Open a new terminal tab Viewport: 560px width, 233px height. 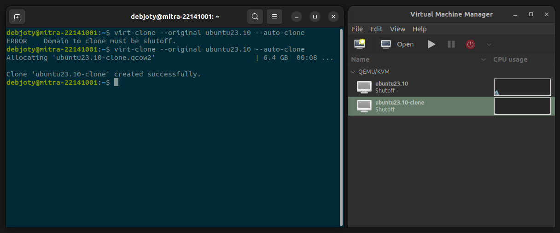17,17
